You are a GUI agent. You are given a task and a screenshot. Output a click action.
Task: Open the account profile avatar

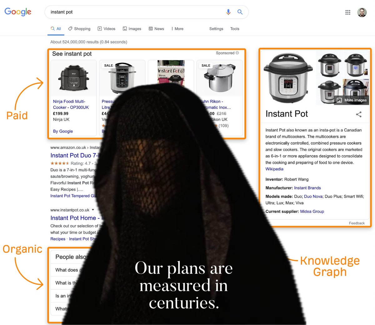coord(362,12)
